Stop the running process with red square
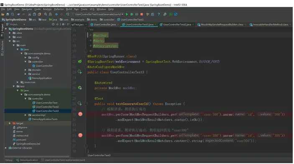The width and height of the screenshot is (294, 164). tap(142, 15)
